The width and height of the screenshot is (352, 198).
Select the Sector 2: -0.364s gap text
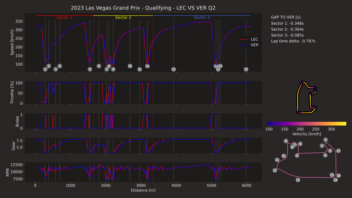point(287,29)
